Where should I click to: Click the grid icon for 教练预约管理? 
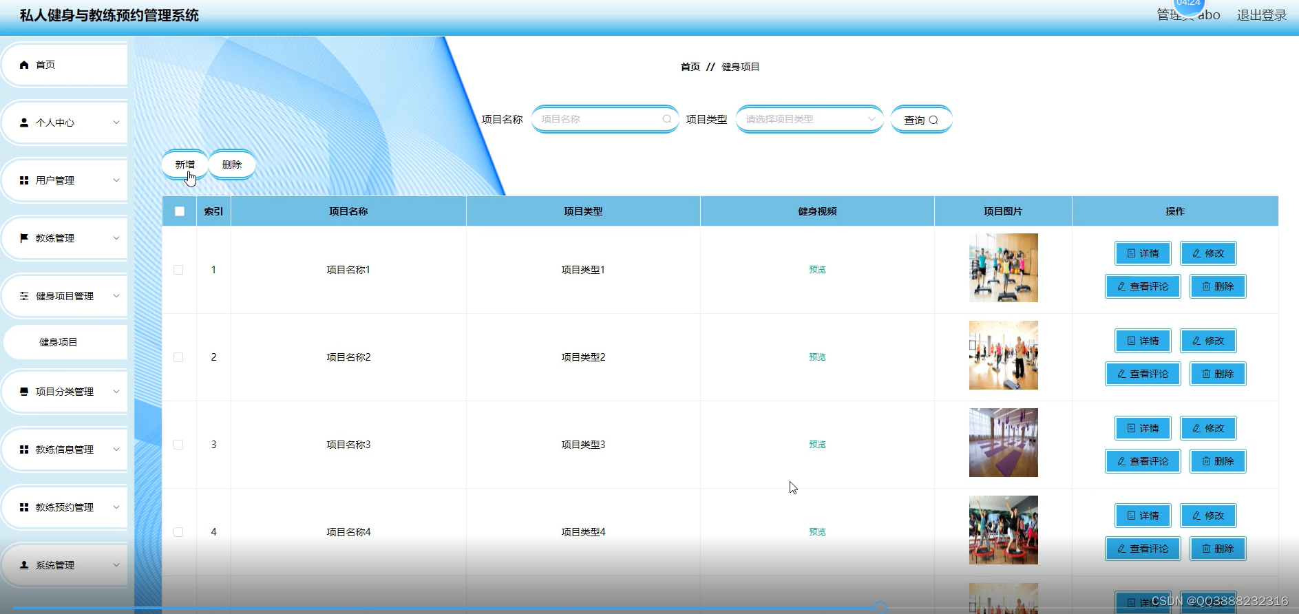click(24, 507)
